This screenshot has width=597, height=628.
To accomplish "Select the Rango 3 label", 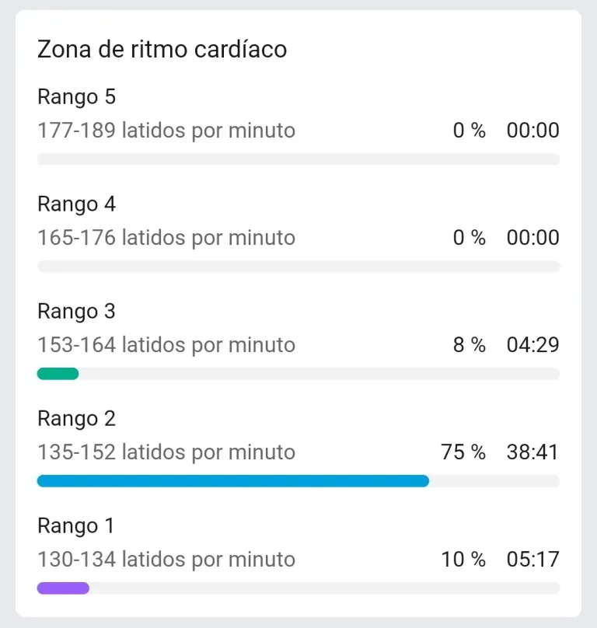I will (x=76, y=312).
